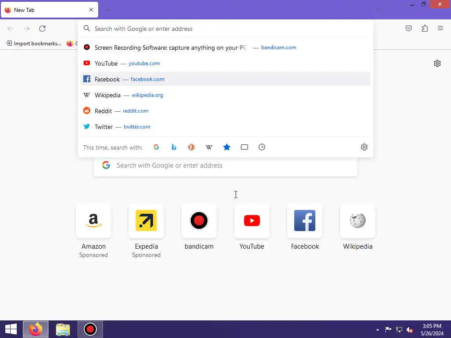Image resolution: width=451 pixels, height=338 pixels.
Task: Open the Extensions puzzle icon
Action: [425, 28]
